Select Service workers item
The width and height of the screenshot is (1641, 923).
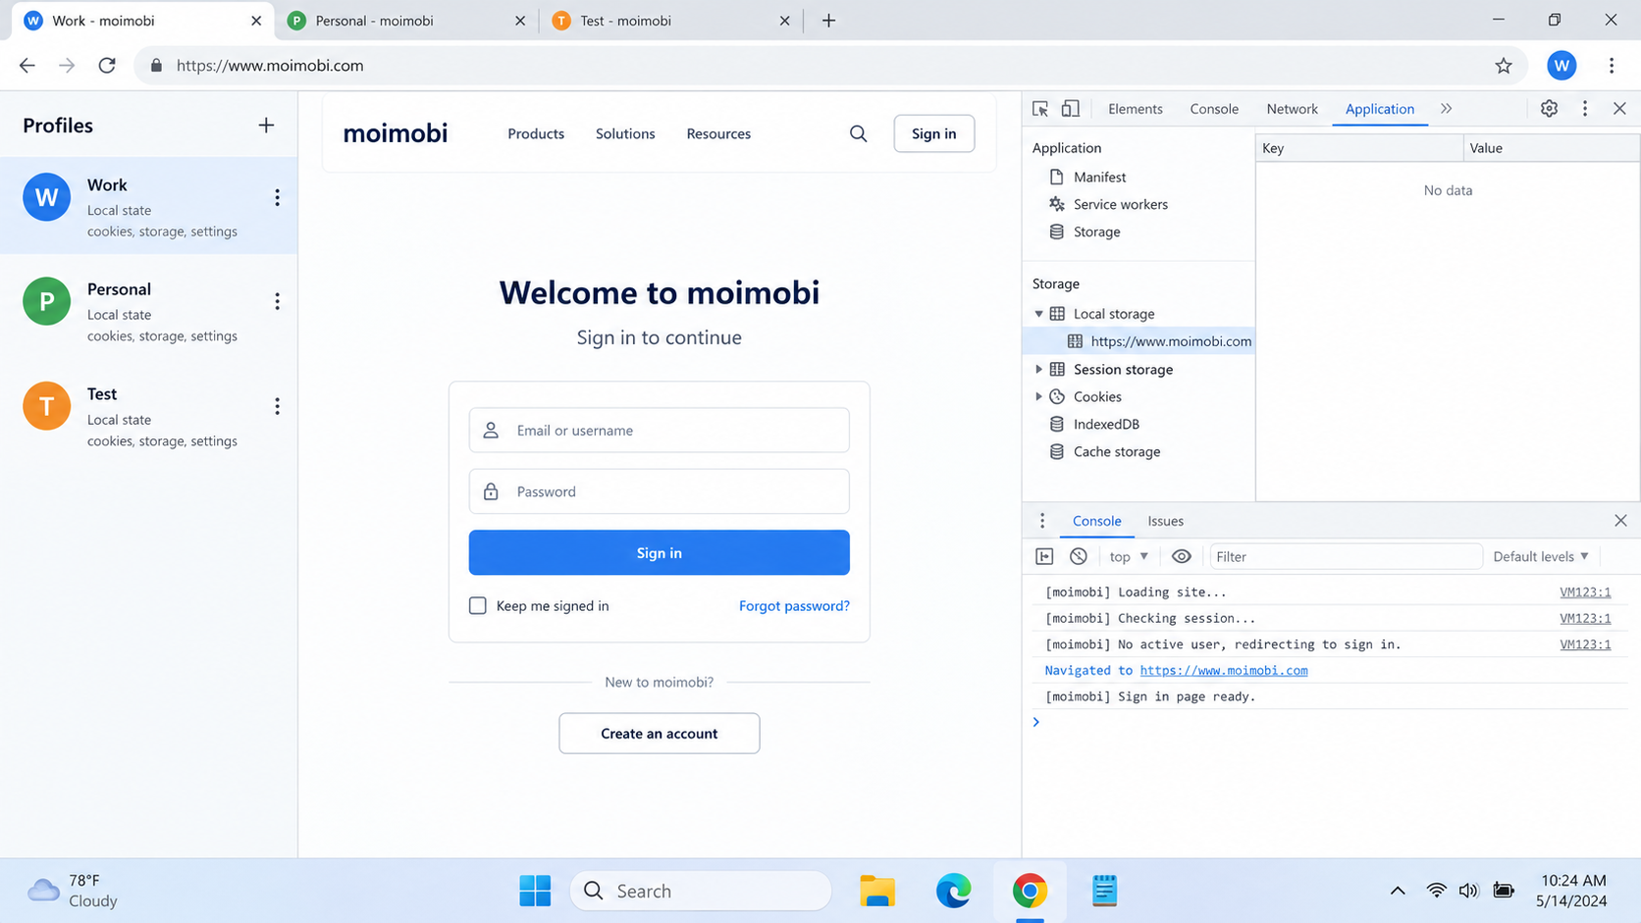(1120, 204)
